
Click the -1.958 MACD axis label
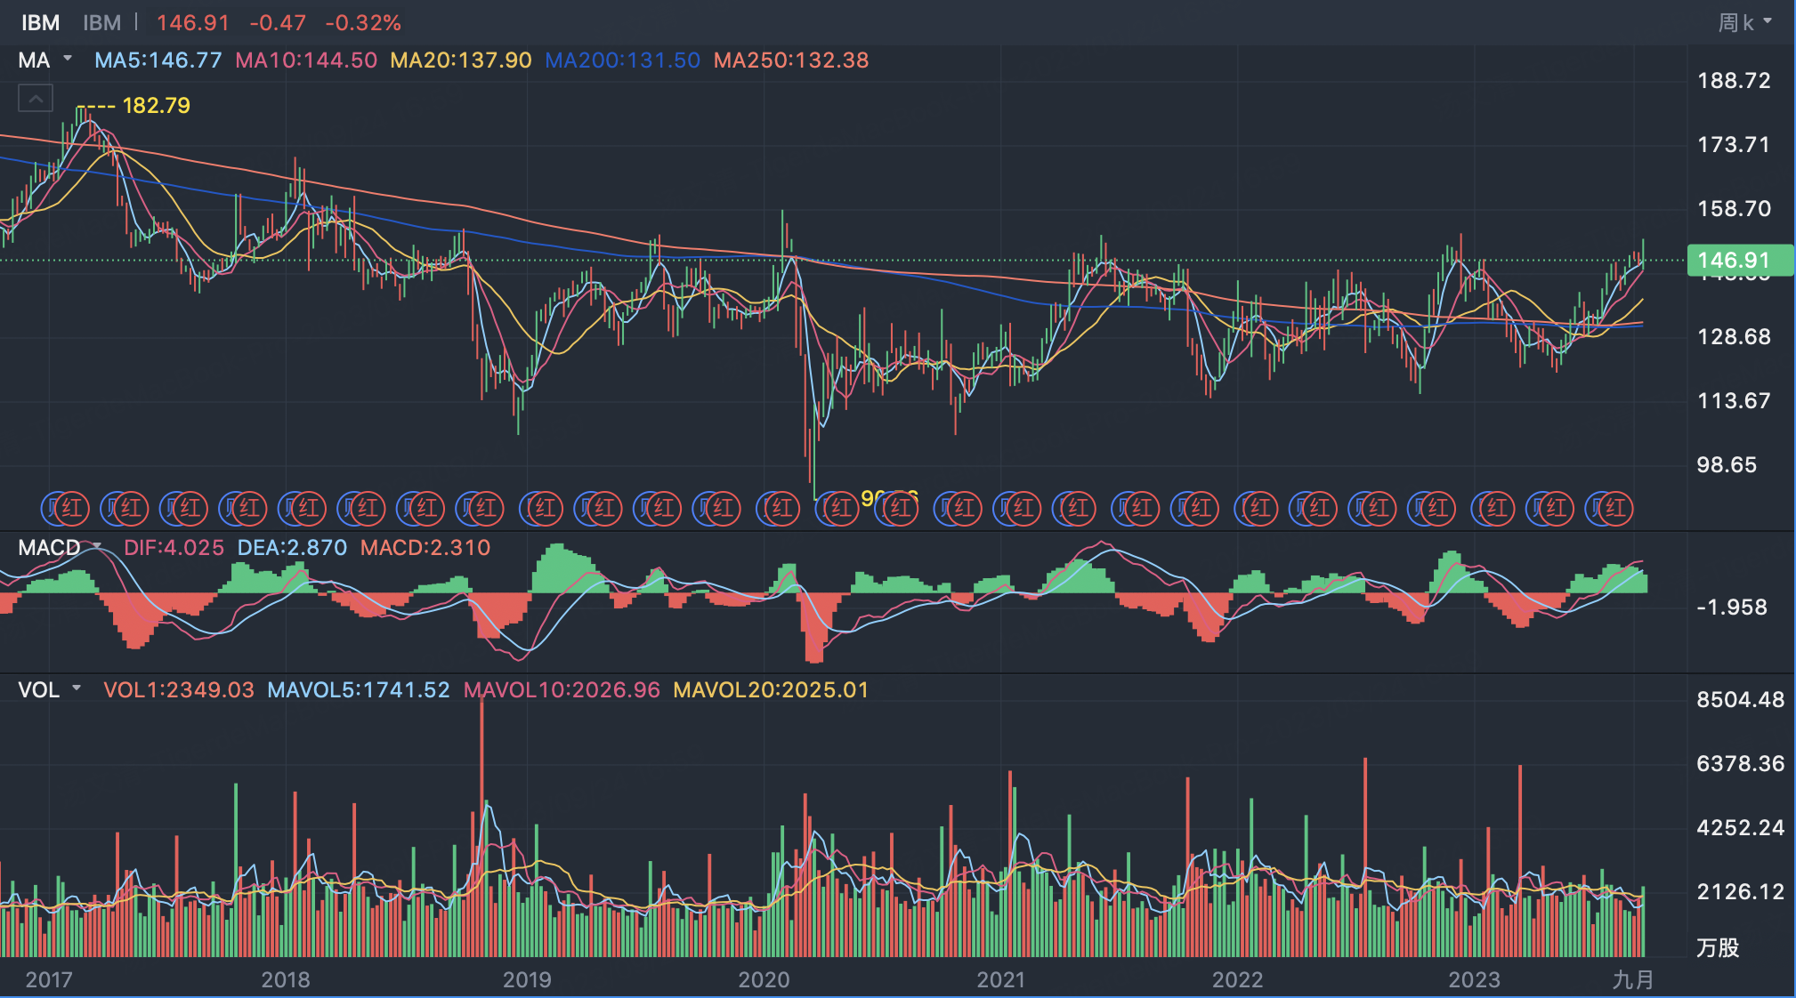point(1732,608)
